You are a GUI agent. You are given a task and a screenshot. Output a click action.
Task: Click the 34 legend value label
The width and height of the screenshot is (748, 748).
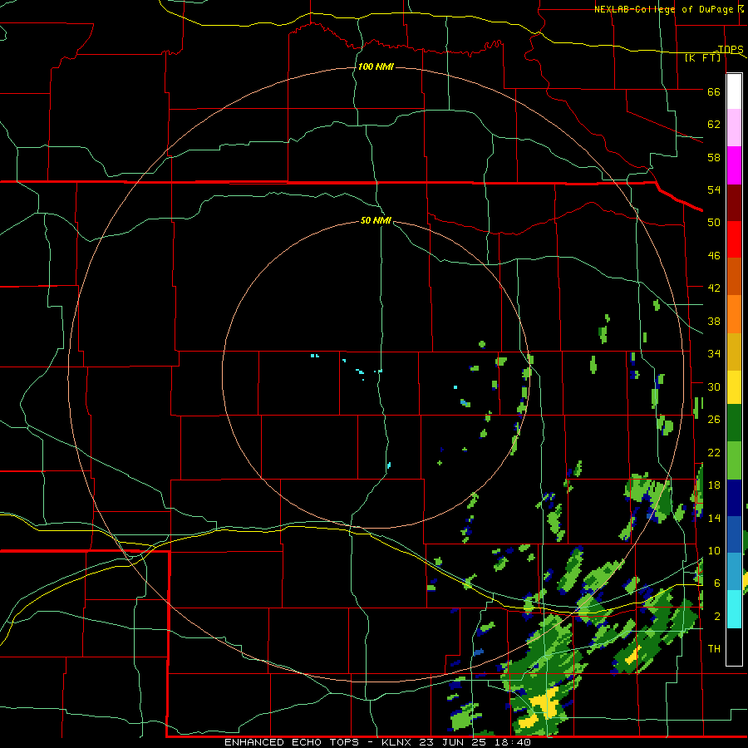pyautogui.click(x=714, y=354)
